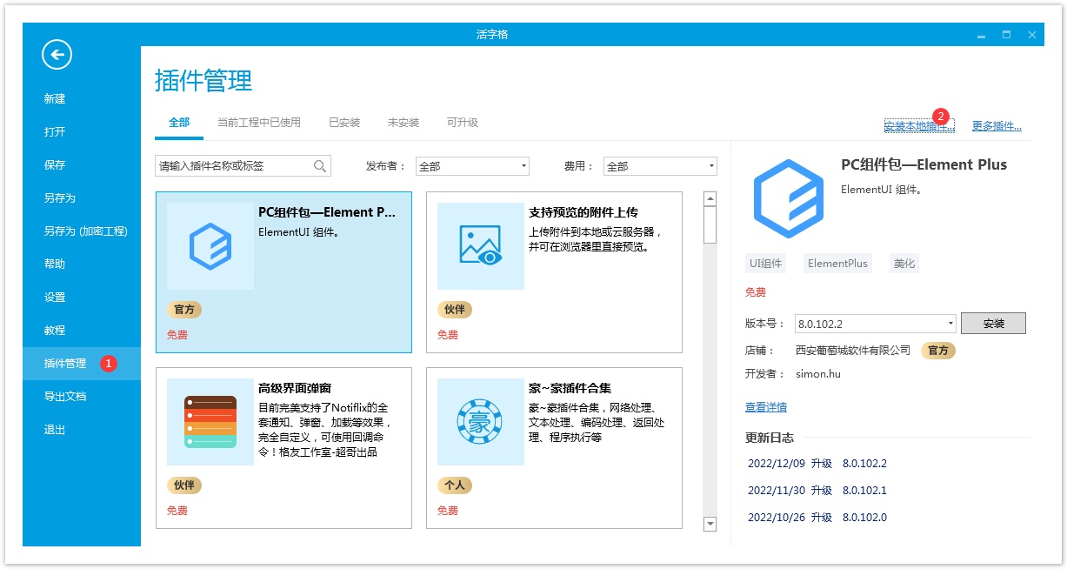Click the developer name simon.hu
Screen dimensions: 1067x569
818,374
